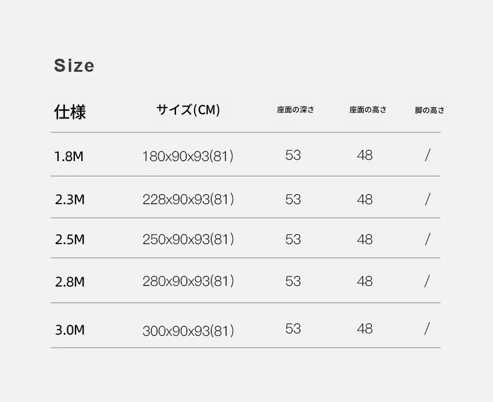493x402 pixels.
Task: Click the 3.0M row label
Action: click(69, 330)
